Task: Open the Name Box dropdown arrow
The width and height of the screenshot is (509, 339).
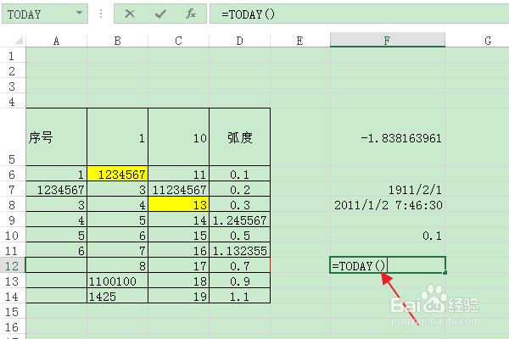Action: point(79,13)
